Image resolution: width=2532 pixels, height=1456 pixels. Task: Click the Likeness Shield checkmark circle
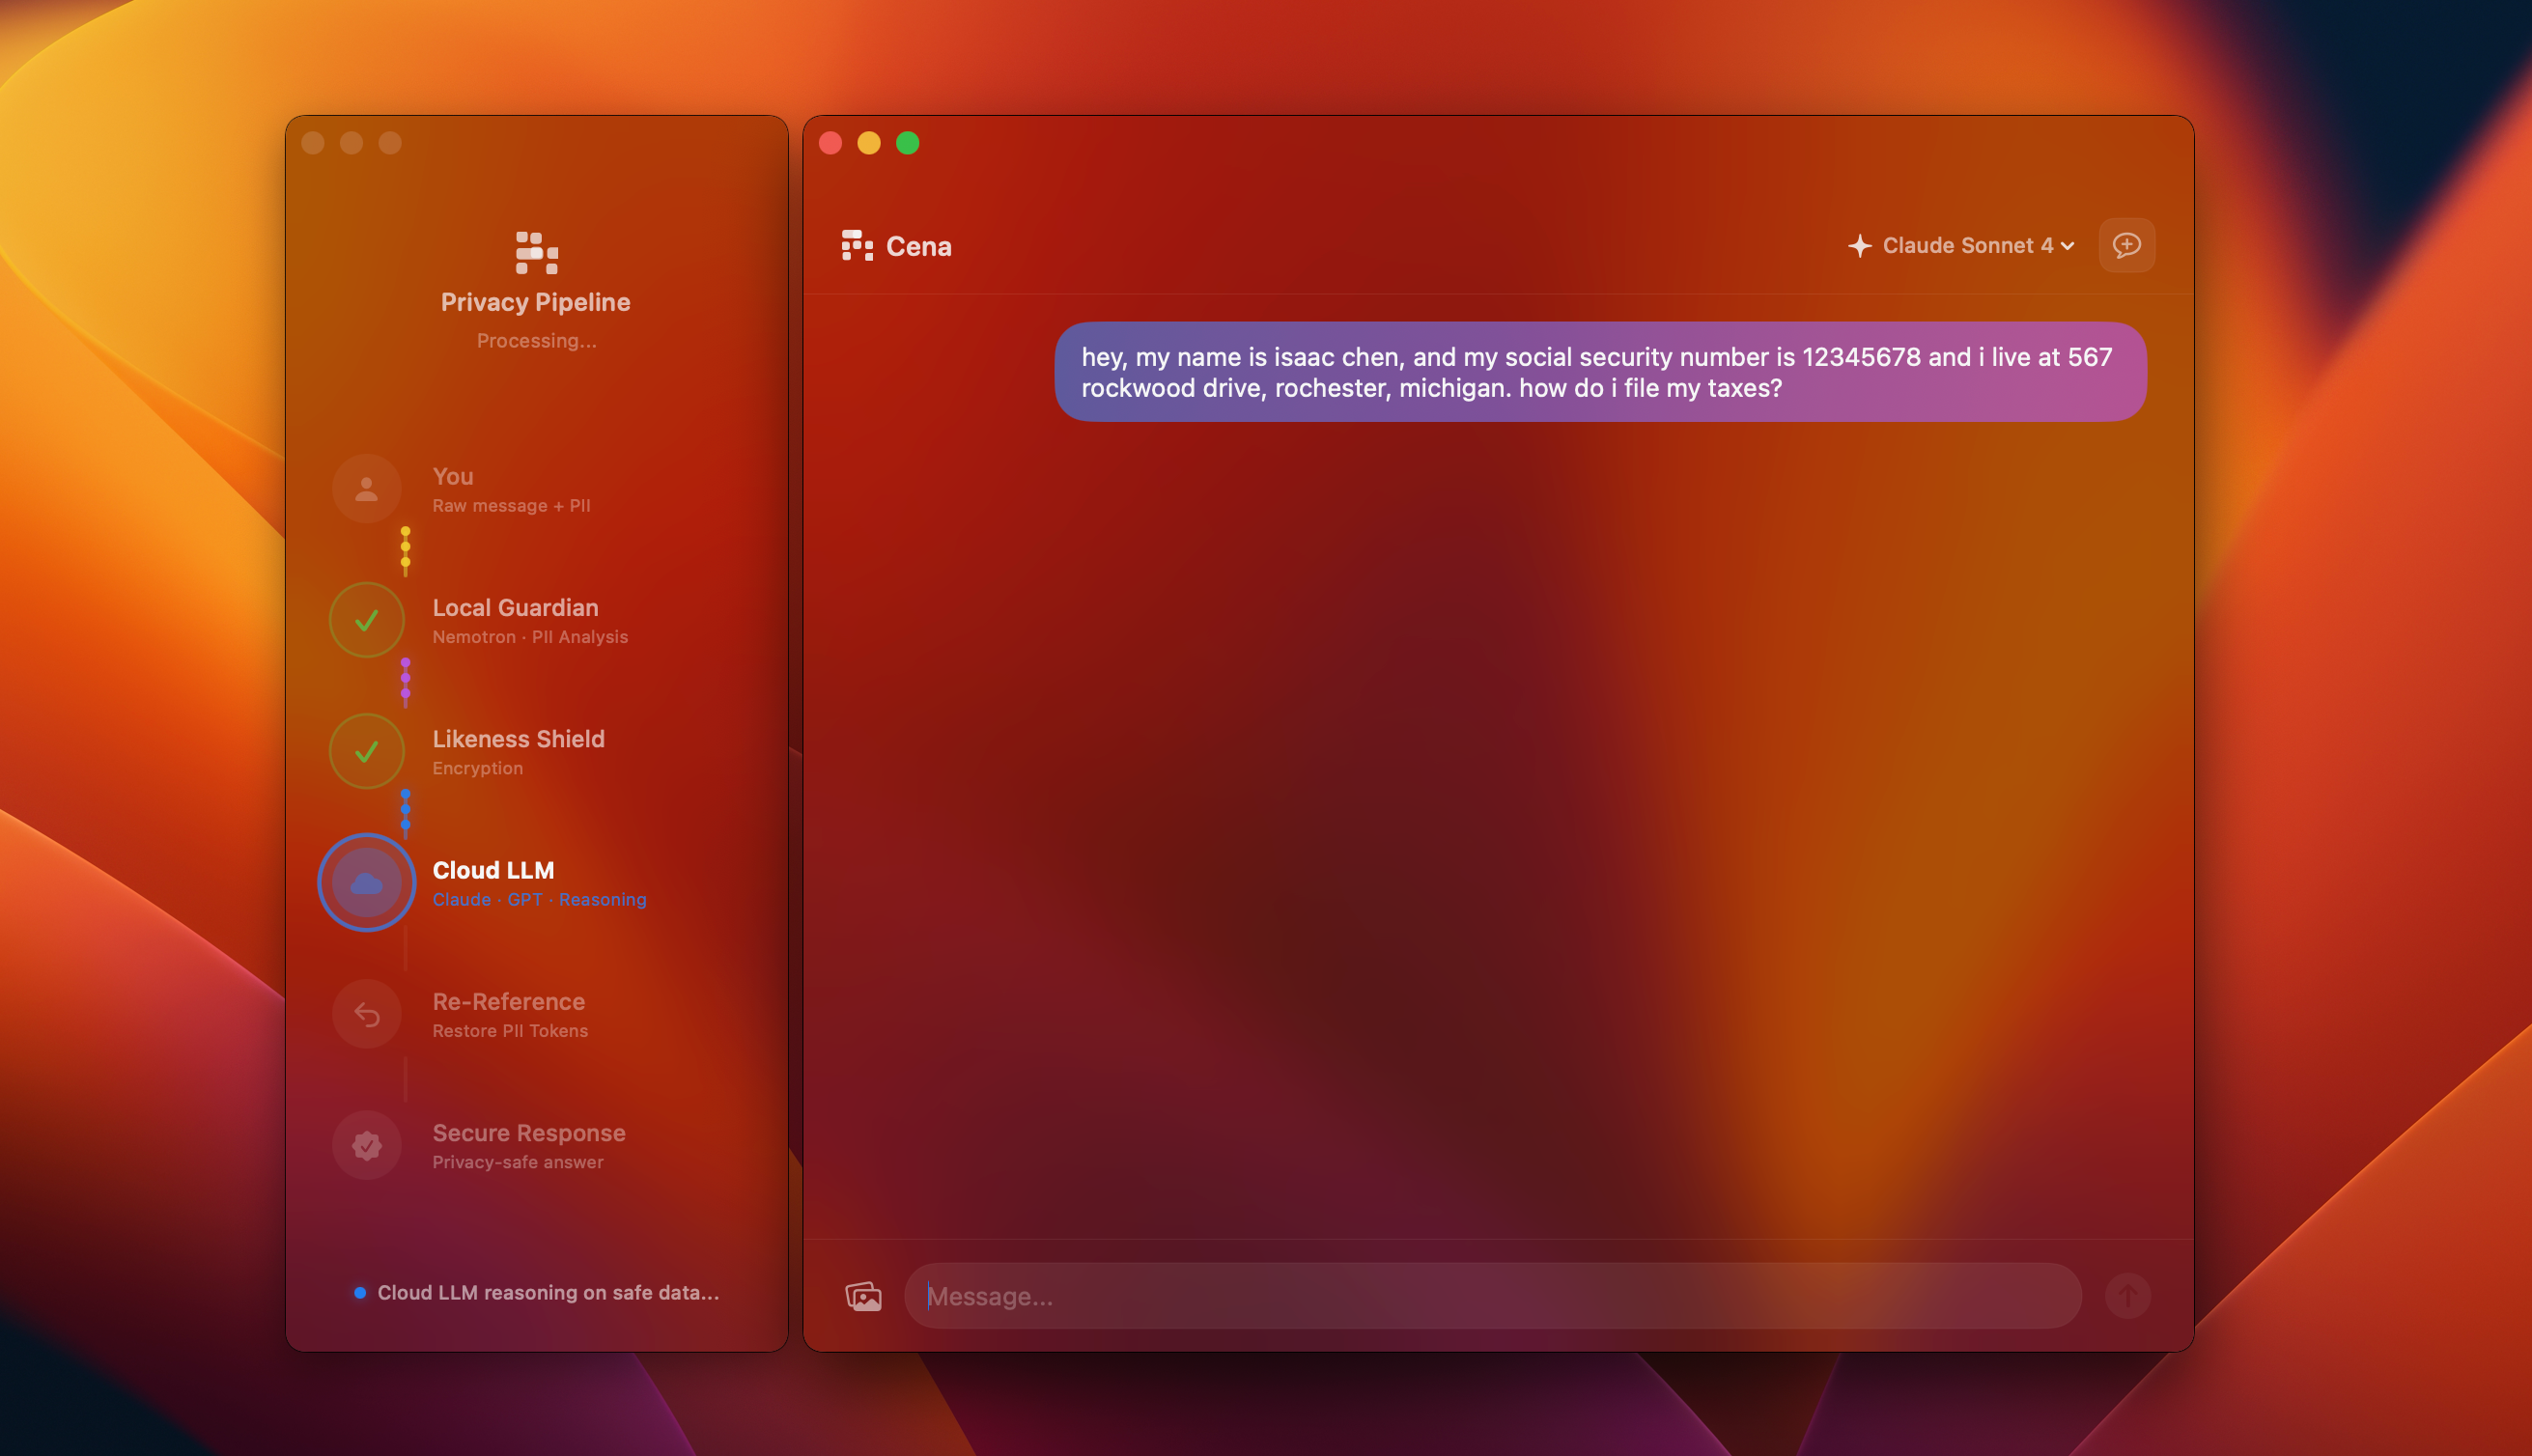click(367, 751)
